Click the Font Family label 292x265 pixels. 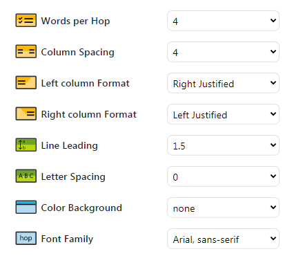[x=67, y=239]
